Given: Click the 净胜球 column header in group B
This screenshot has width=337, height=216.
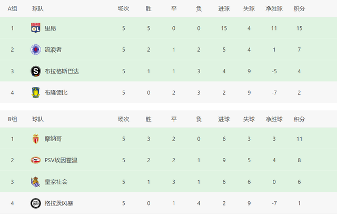Looking at the screenshot, I should point(274,119).
